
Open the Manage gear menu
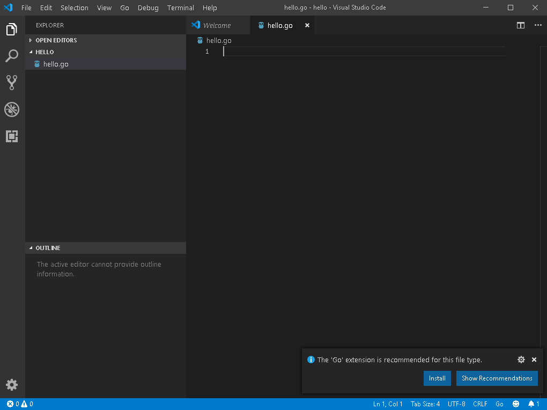[x=12, y=385]
